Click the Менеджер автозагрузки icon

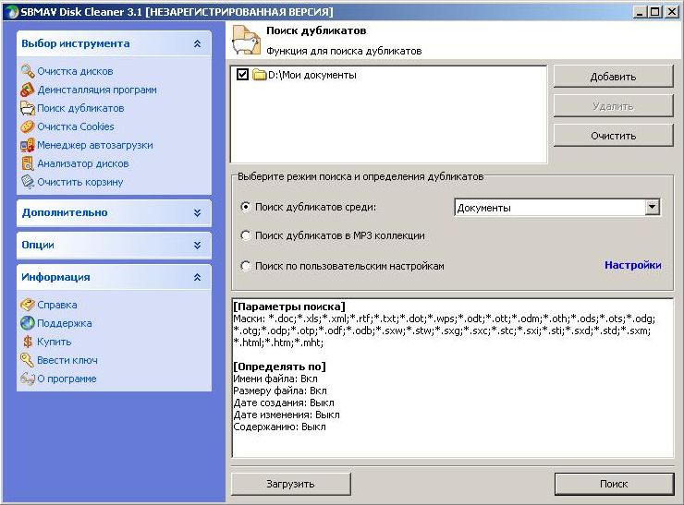click(x=28, y=145)
